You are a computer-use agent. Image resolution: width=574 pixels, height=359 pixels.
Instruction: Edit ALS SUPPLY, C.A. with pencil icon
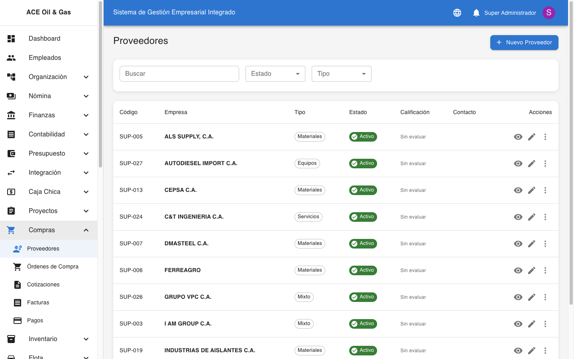tap(532, 137)
